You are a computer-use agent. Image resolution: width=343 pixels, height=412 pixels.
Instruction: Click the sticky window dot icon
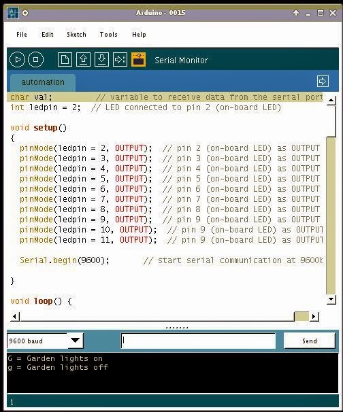tap(25, 13)
